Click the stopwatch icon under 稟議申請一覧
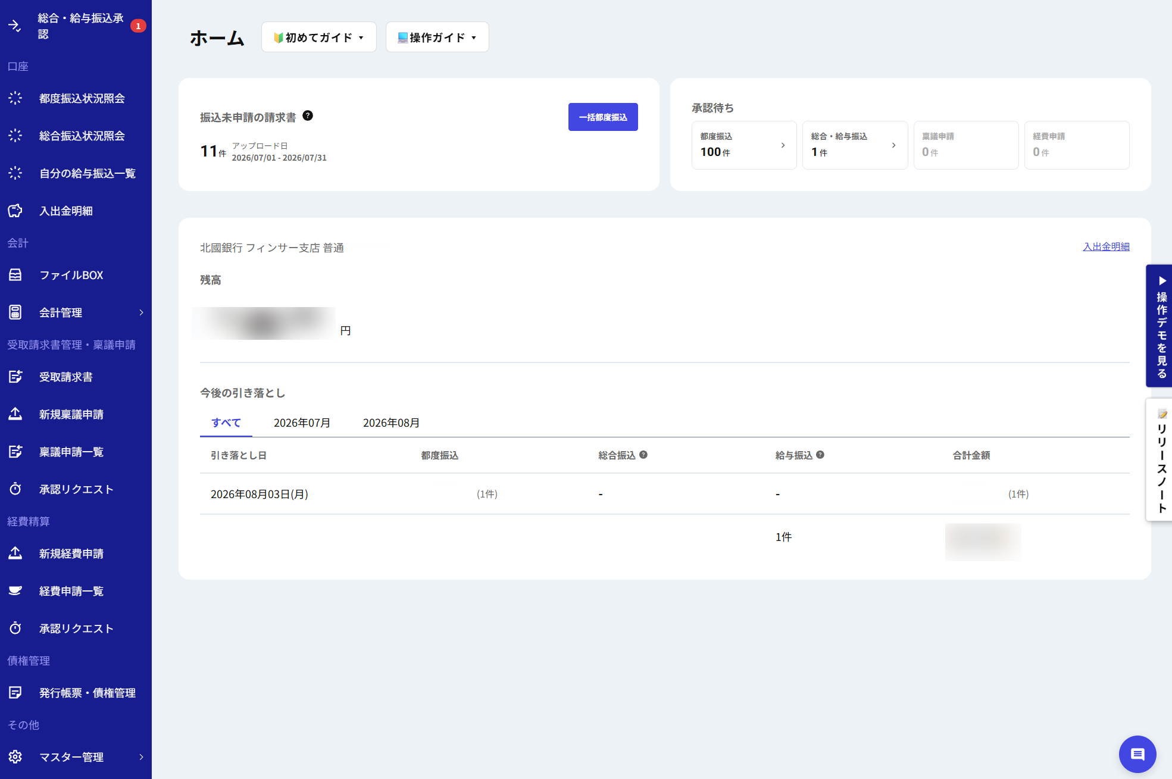The height and width of the screenshot is (779, 1172). click(15, 489)
